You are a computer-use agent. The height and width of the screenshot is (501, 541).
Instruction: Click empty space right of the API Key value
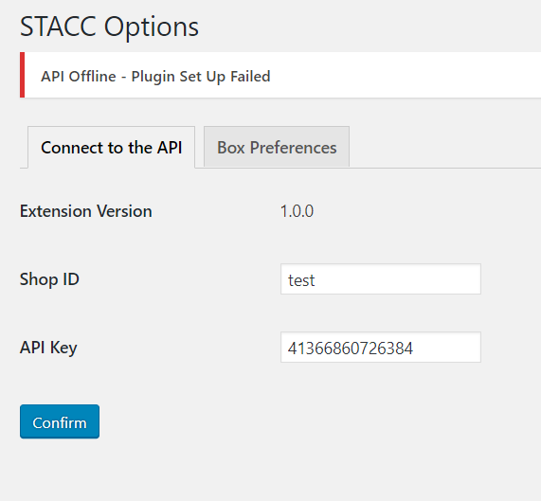tap(447, 347)
